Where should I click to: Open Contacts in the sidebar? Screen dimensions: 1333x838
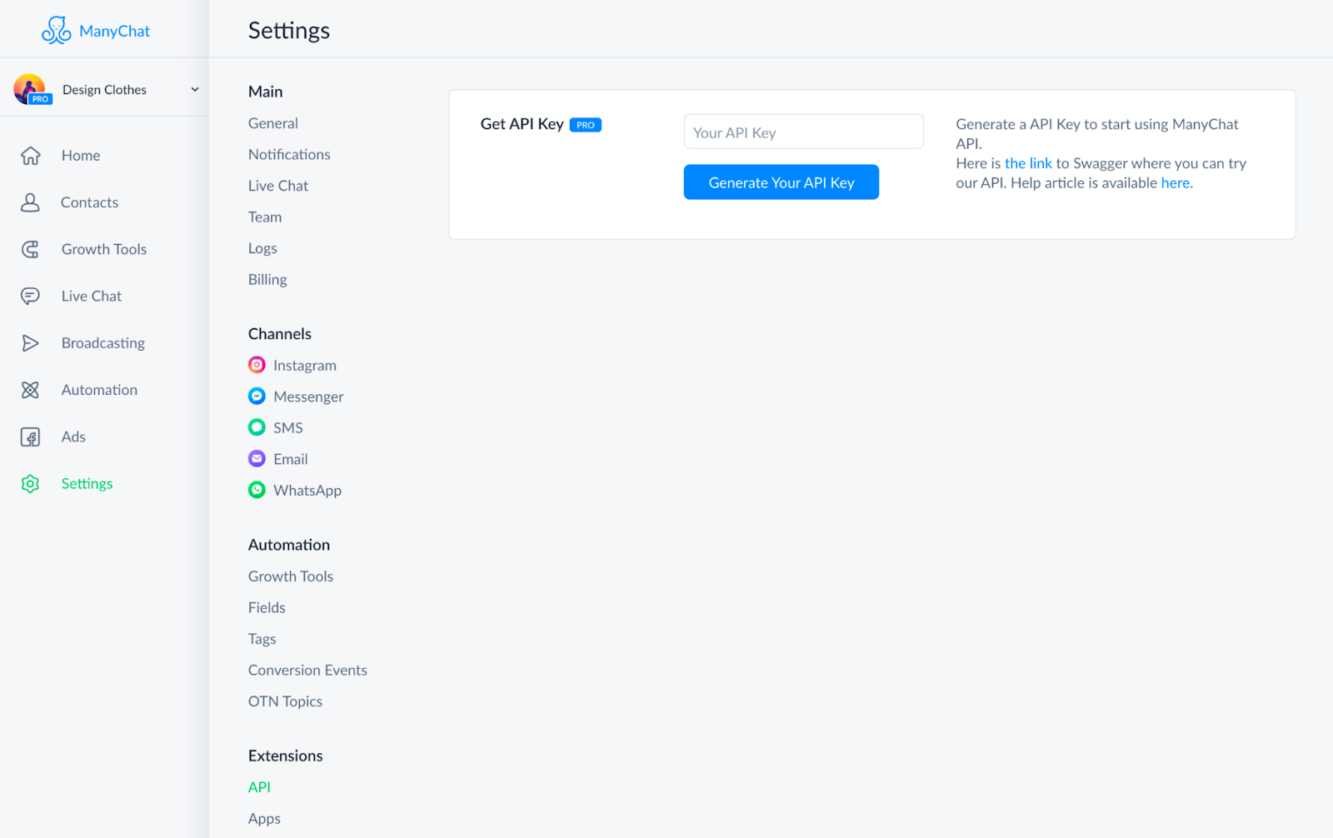(89, 202)
